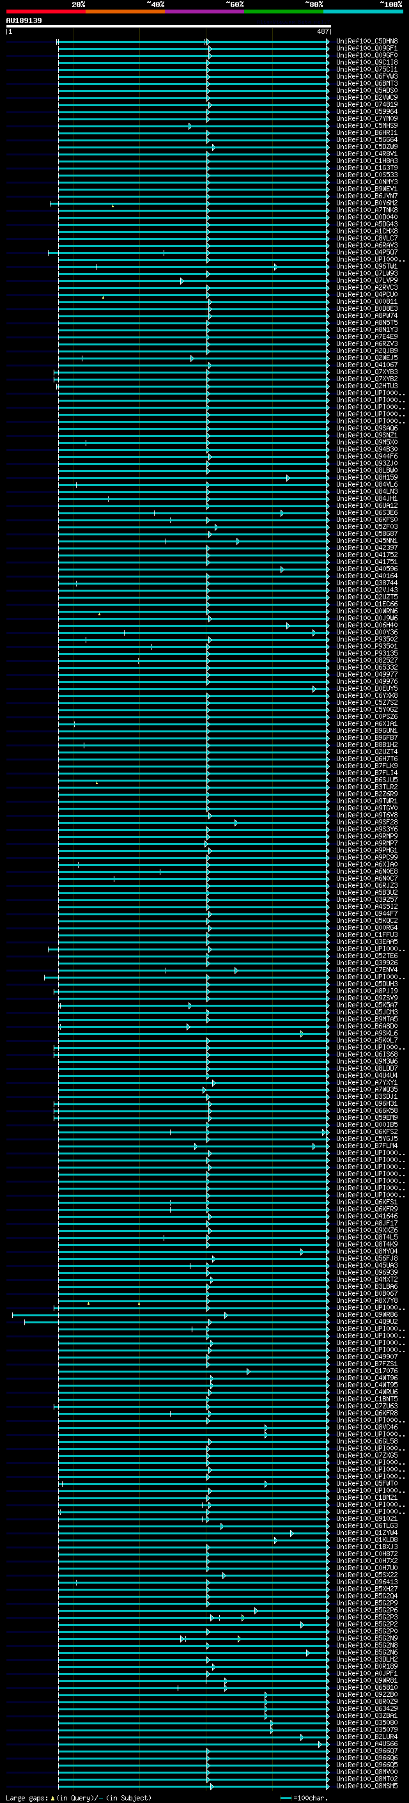Select the label UniRef100_B3TLR2
The height and width of the screenshot is (1803, 409).
click(x=367, y=787)
